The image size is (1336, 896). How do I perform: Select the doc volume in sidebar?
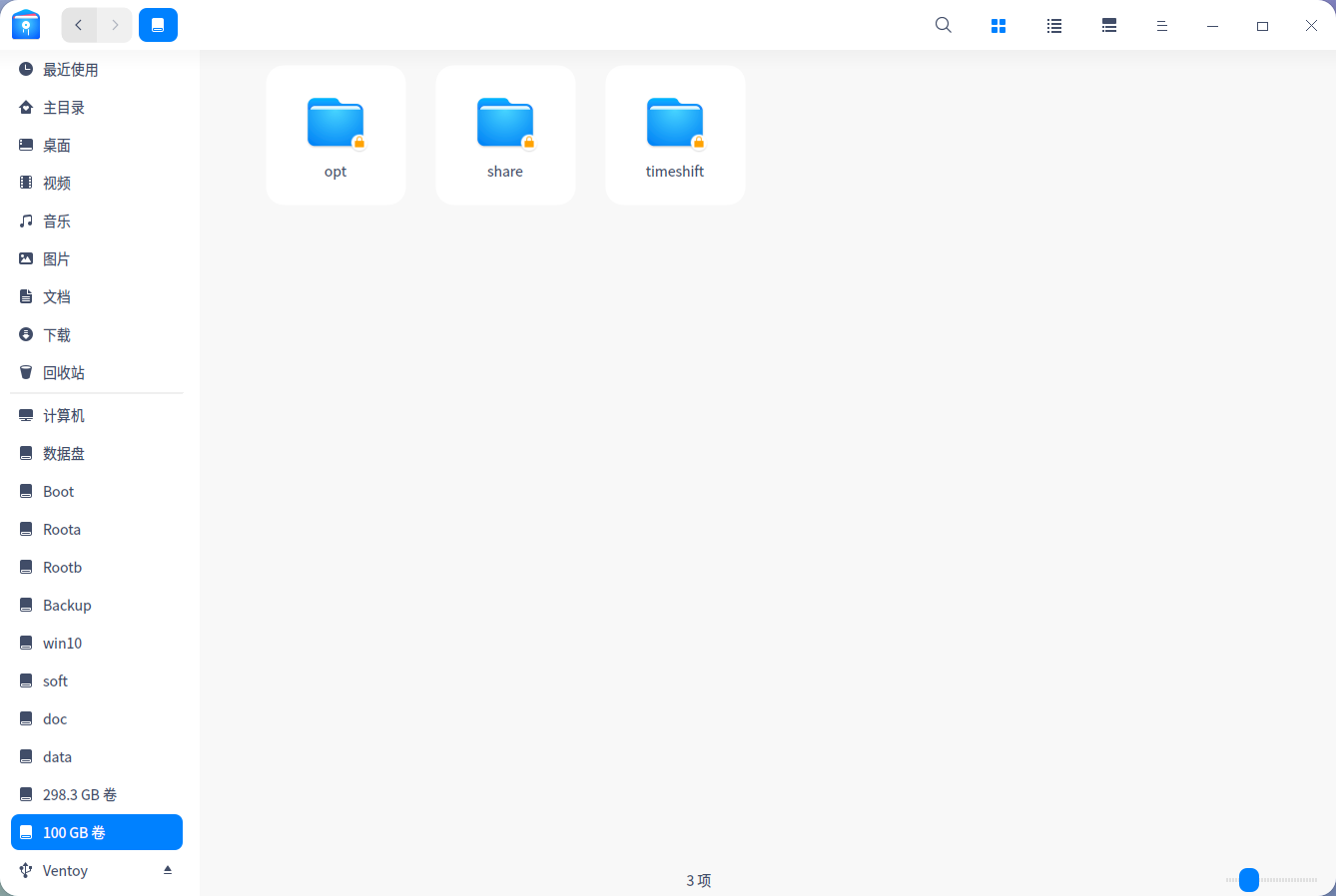click(x=97, y=719)
